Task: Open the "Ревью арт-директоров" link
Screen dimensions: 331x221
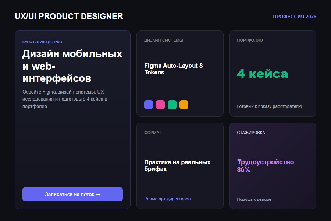Action: coord(167,199)
